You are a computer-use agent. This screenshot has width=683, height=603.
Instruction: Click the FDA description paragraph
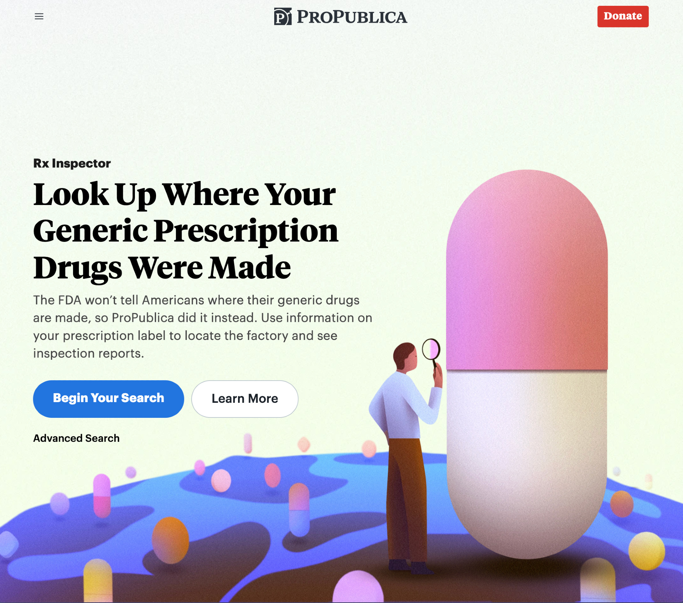tap(203, 327)
